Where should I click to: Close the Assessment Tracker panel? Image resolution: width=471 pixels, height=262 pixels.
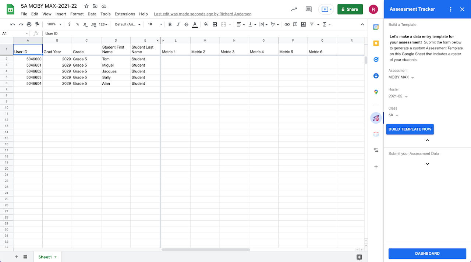coord(462,9)
